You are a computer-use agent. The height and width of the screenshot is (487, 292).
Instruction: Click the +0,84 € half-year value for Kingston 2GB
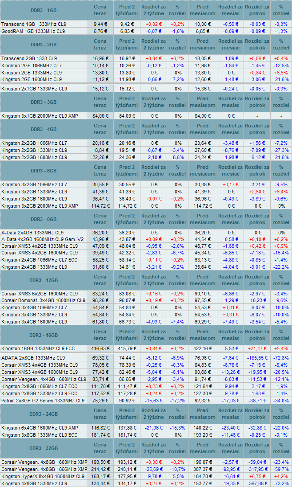pyautogui.click(x=257, y=72)
